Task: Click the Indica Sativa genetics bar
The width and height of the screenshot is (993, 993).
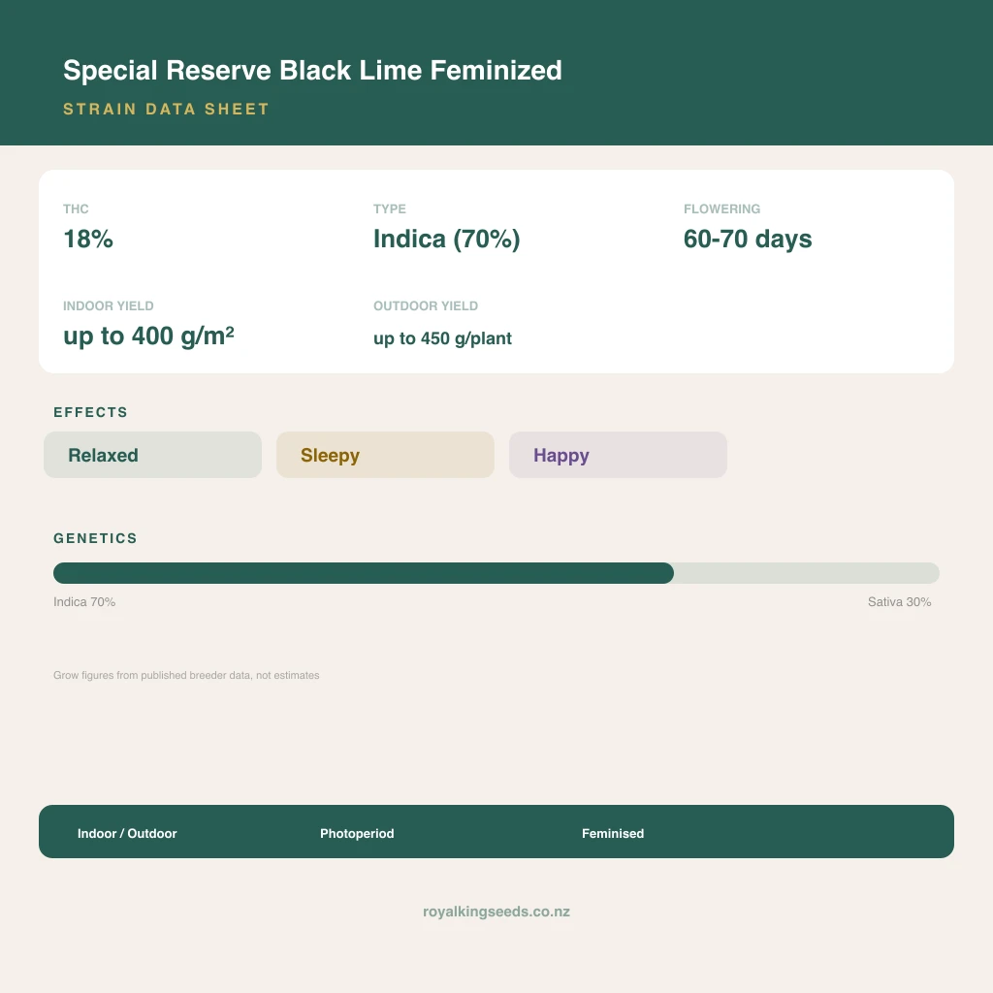Action: click(496, 573)
